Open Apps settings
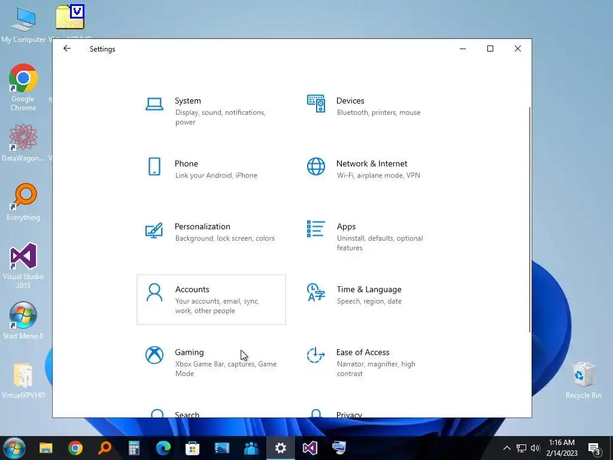 [372, 237]
